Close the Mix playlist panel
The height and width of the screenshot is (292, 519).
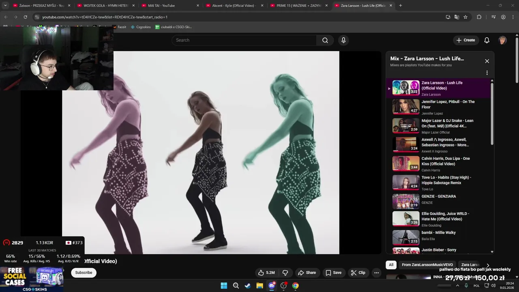tap(487, 61)
